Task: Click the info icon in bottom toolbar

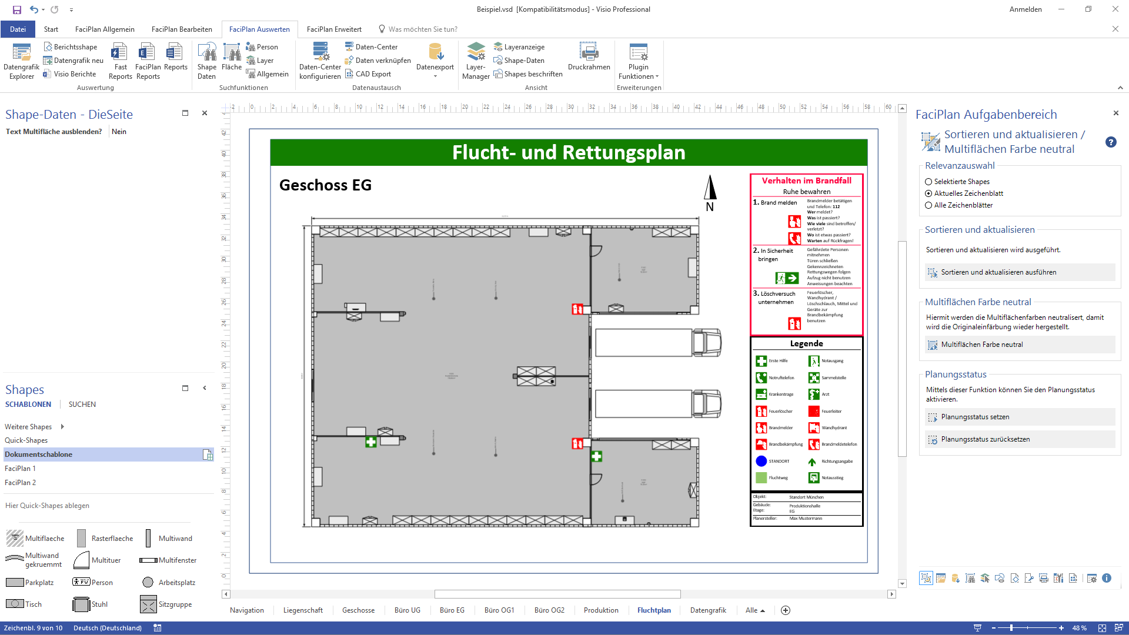Action: tap(1107, 579)
